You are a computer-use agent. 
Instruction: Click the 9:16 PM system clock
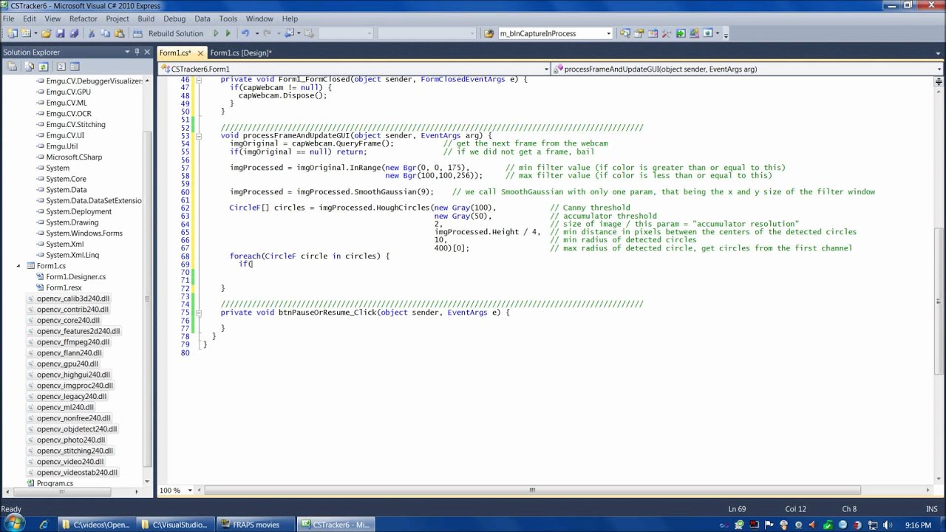click(x=918, y=525)
